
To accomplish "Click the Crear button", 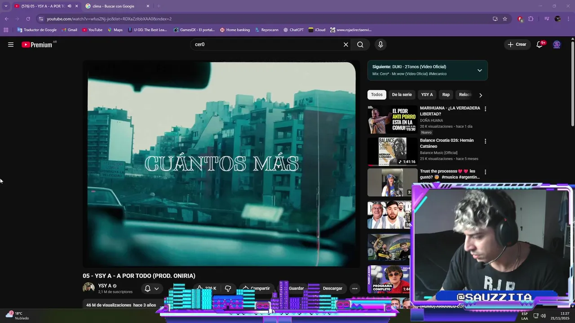I will pyautogui.click(x=517, y=44).
